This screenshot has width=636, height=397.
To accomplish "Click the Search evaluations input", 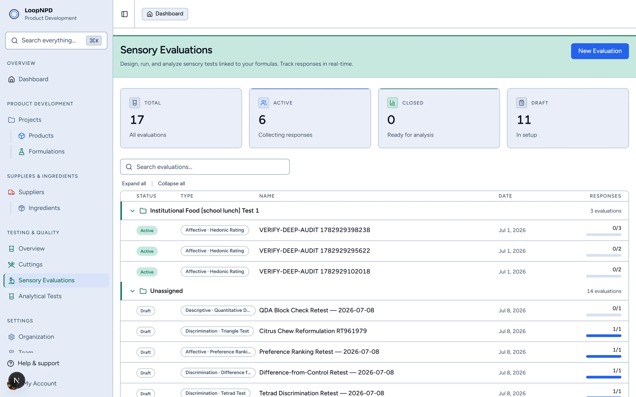I will [x=205, y=167].
